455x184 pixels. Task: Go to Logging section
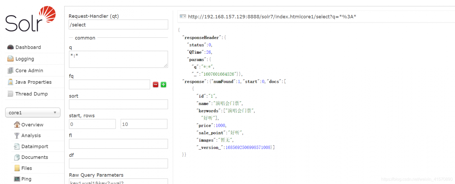tap(25, 59)
